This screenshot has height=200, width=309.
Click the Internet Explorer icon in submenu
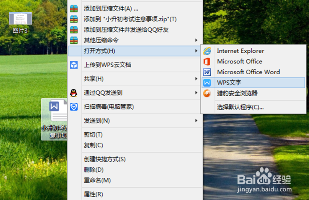click(x=207, y=51)
